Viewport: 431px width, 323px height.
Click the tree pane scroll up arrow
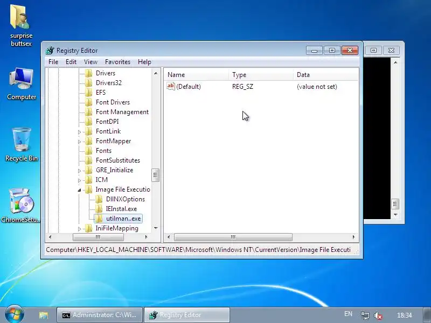coord(156,73)
